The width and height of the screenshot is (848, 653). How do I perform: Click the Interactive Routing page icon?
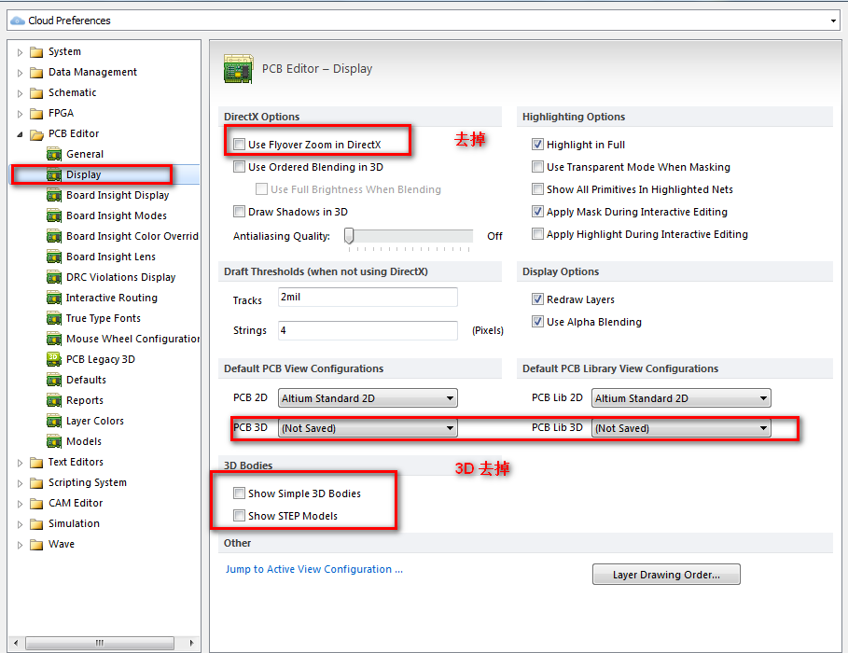54,298
